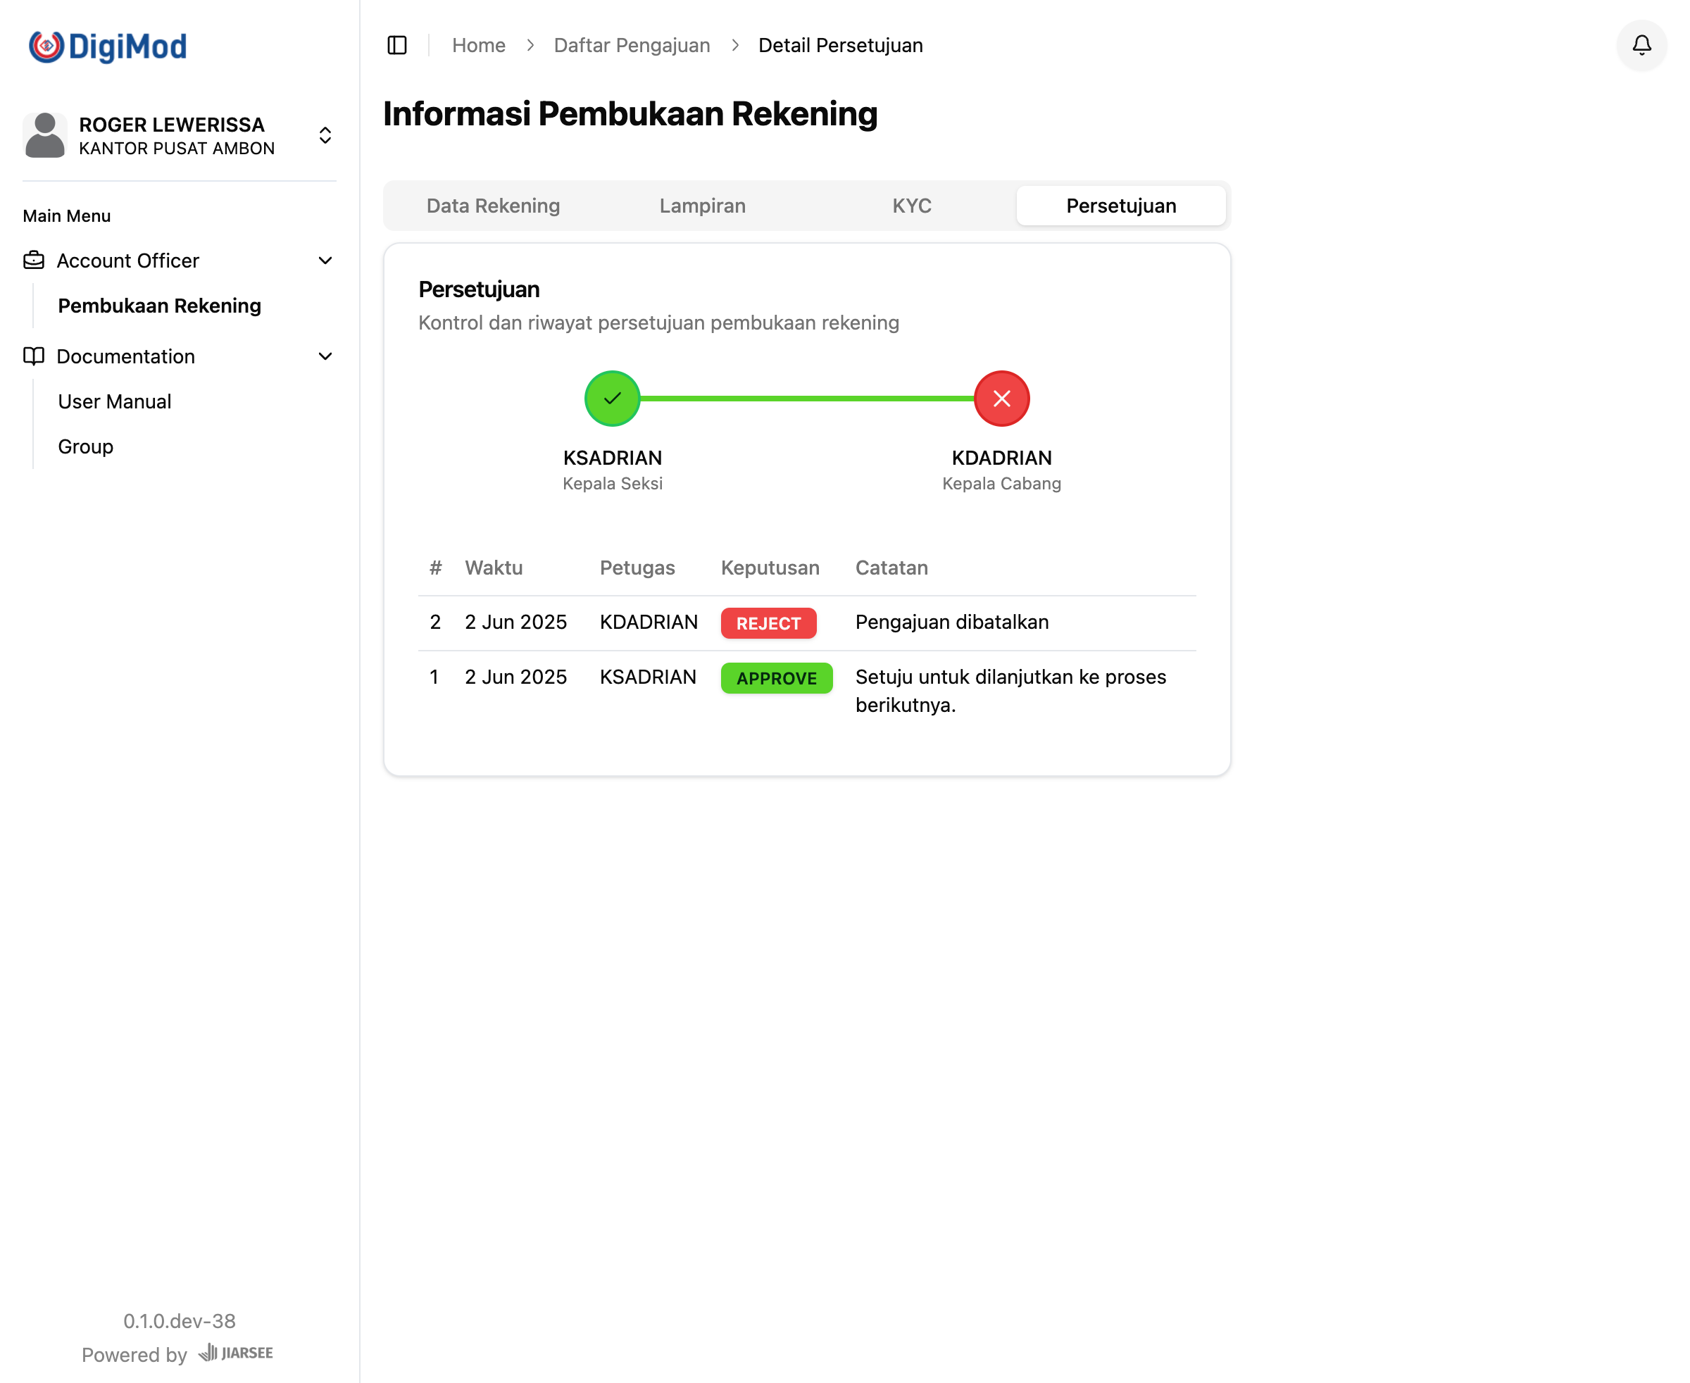Go to Home breadcrumb link
Screen dimensions: 1690x1383
point(478,45)
